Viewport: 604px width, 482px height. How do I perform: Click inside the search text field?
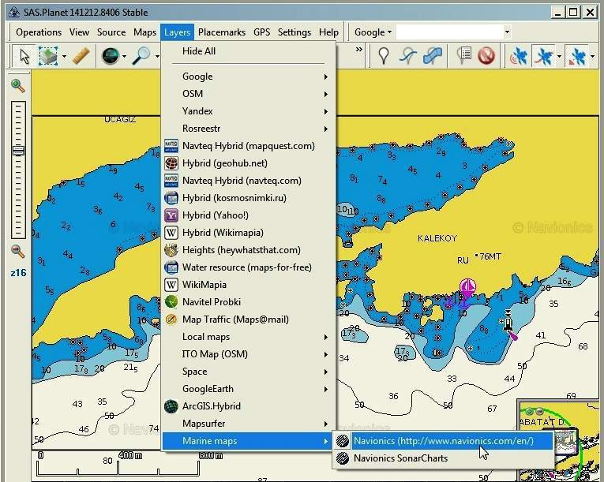pyautogui.click(x=449, y=32)
